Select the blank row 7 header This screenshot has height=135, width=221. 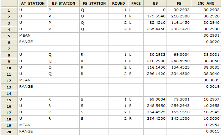tap(9, 49)
